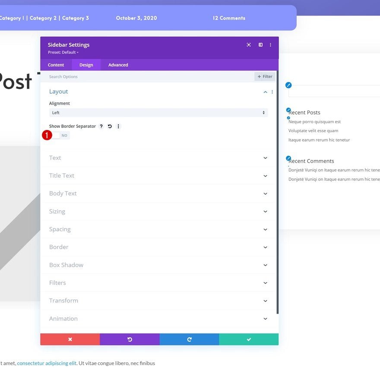
Task: Toggle the Show Border Separator switch
Action: click(60, 136)
